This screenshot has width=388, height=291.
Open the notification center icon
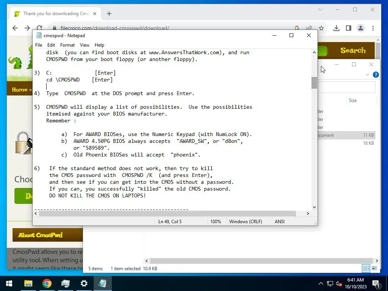(x=375, y=284)
